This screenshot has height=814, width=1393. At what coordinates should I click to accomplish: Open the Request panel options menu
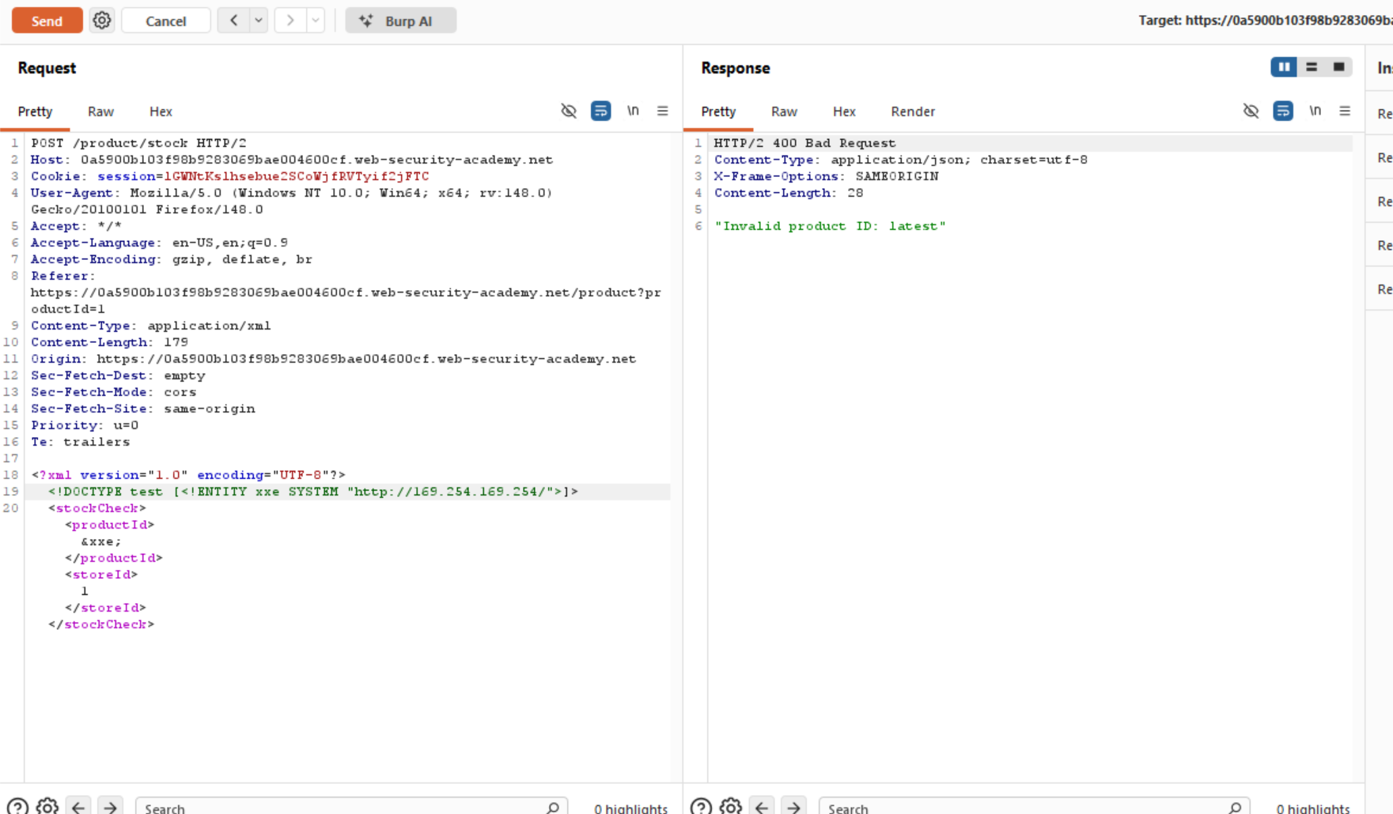(x=662, y=111)
